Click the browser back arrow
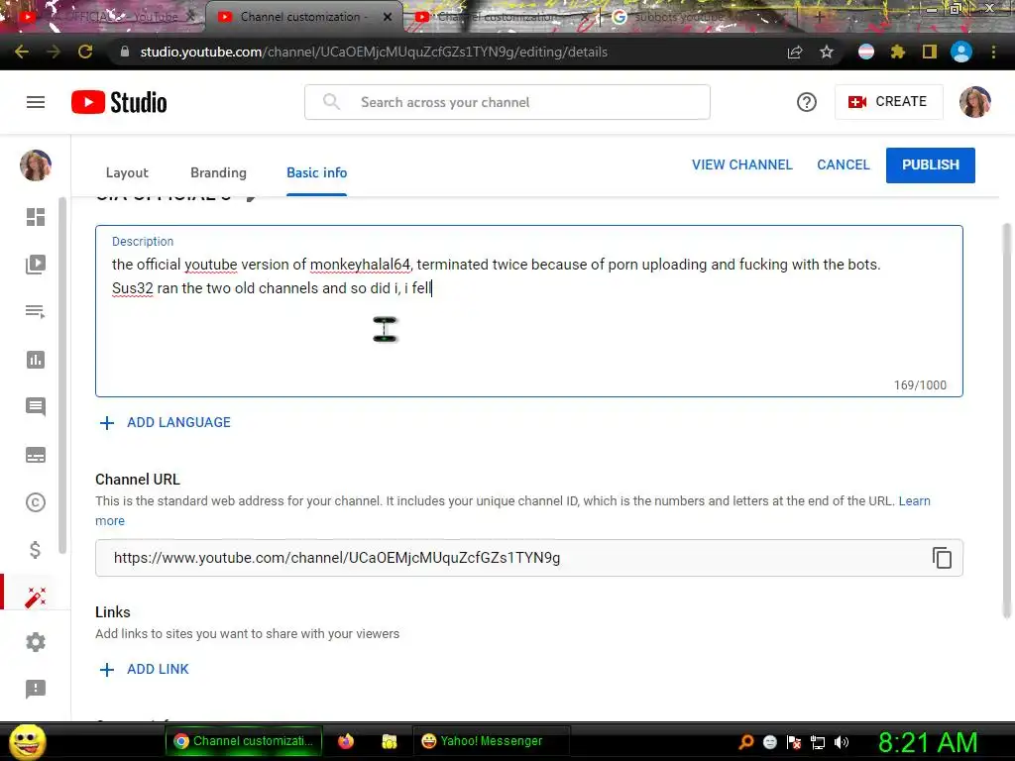The image size is (1015, 761). (22, 52)
